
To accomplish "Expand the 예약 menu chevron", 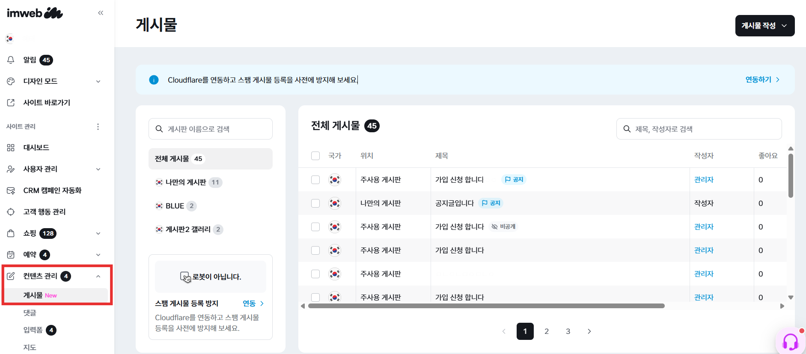I will click(98, 255).
